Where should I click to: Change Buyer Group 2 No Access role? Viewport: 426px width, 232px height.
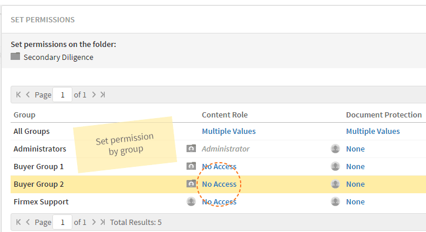pyautogui.click(x=219, y=184)
